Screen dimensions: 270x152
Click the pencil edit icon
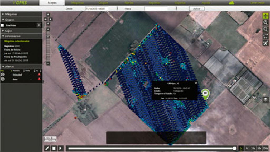47,148
